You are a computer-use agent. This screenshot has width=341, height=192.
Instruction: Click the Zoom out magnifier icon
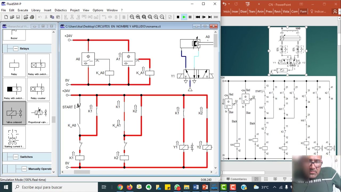pos(162,17)
